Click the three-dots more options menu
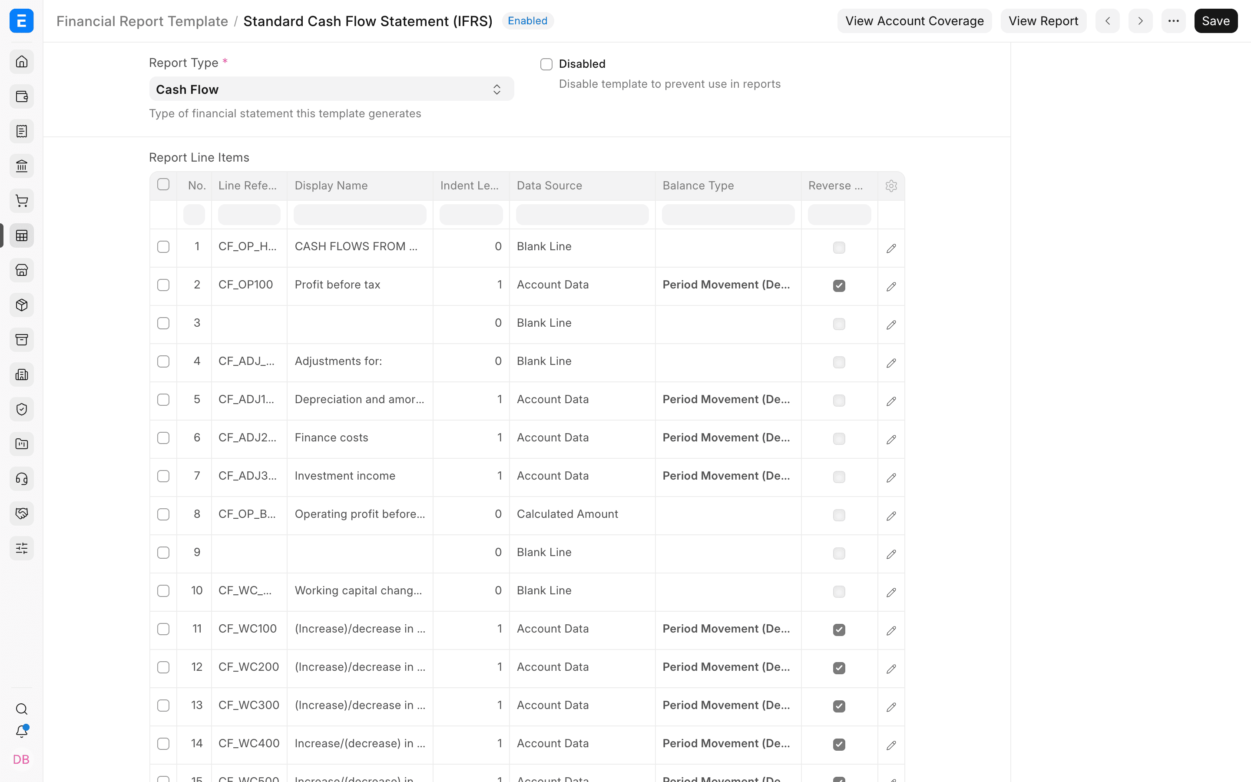Screen dimensions: 1251x782 click(1173, 21)
